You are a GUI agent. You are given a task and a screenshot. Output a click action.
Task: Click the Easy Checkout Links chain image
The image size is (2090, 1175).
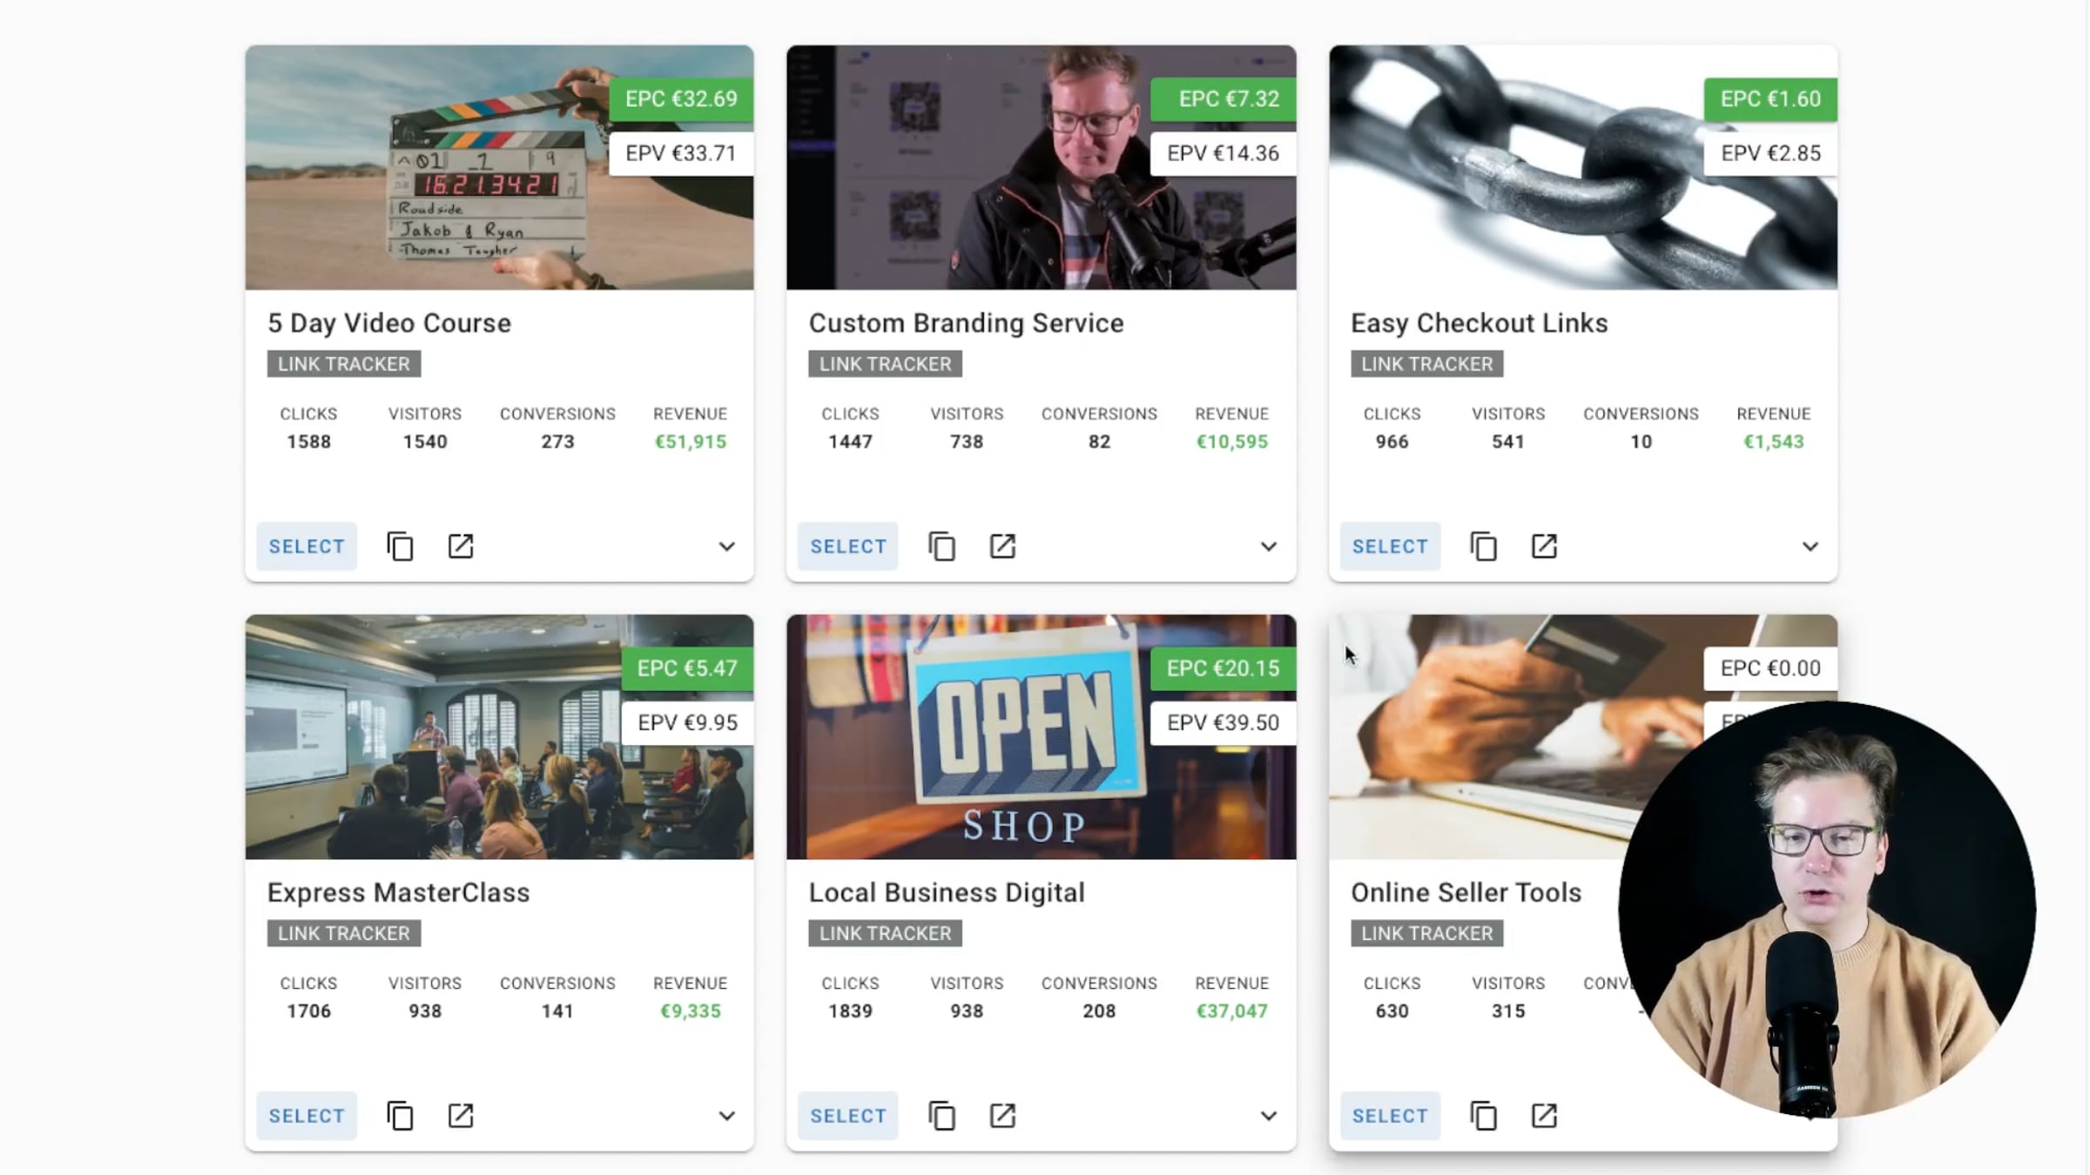(x=1583, y=168)
